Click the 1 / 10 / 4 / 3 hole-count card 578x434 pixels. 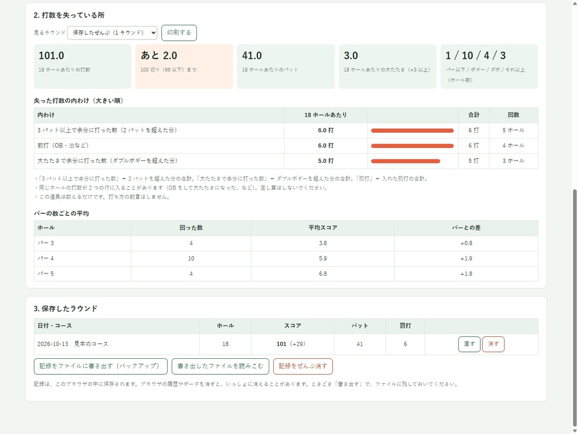coord(489,67)
